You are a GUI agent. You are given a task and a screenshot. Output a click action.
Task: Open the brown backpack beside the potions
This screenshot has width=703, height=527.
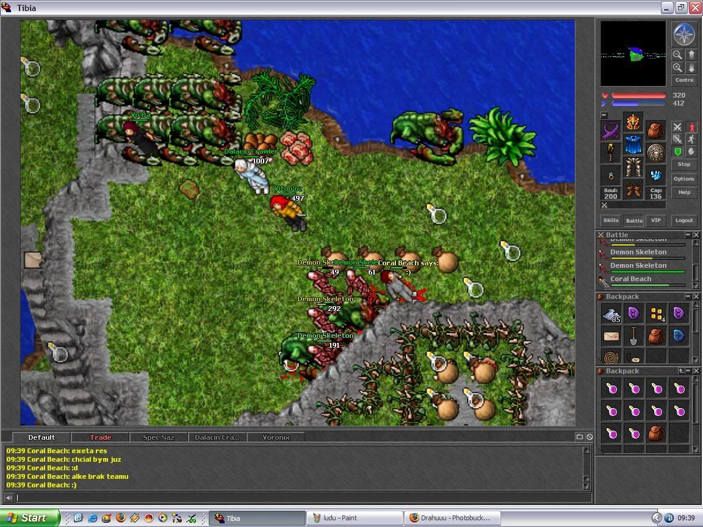(657, 433)
